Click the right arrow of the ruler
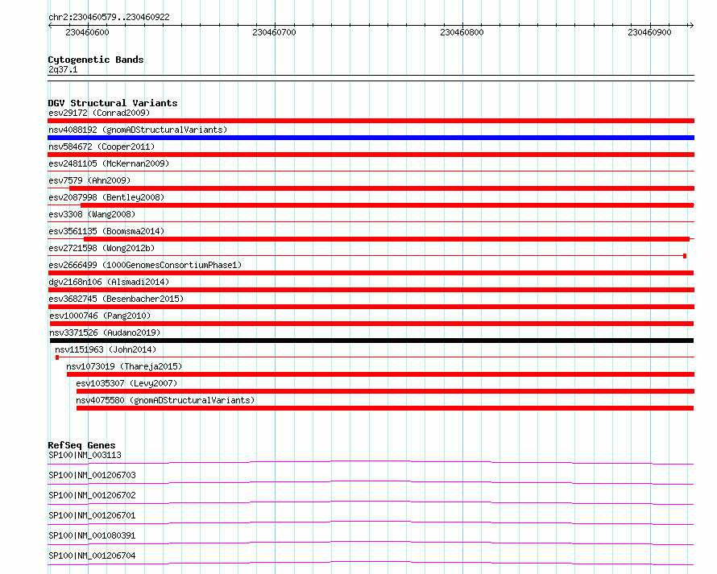 pyautogui.click(x=691, y=25)
